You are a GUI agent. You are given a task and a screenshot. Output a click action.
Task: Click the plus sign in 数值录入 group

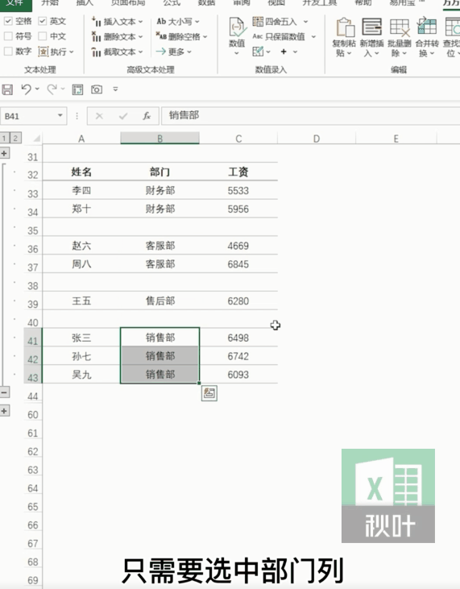click(x=284, y=52)
